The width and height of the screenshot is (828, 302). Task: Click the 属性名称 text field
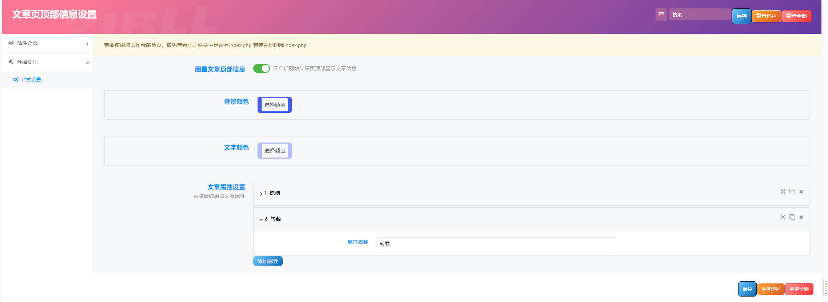(x=495, y=243)
